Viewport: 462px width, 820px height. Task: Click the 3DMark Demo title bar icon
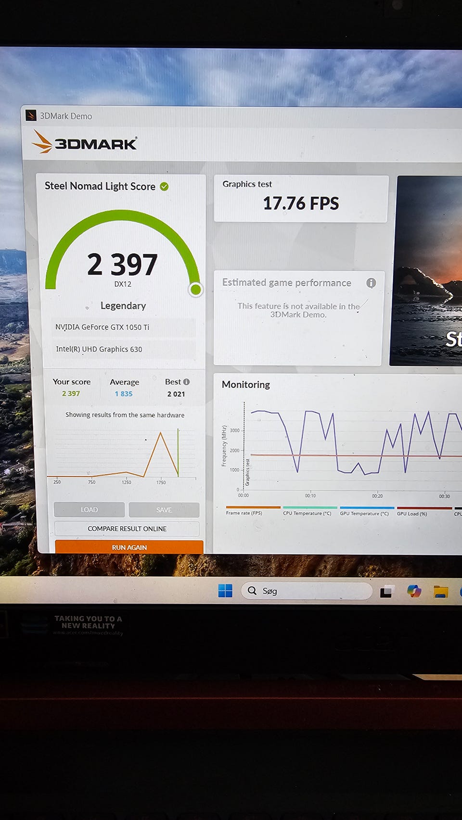[31, 115]
